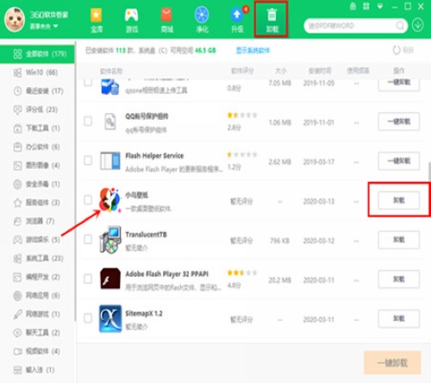Click the TranslucentTB installer icon
This screenshot has width=431, height=383.
(x=110, y=240)
